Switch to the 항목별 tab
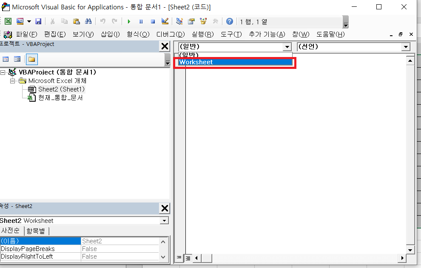This screenshot has height=268, width=421. point(36,231)
